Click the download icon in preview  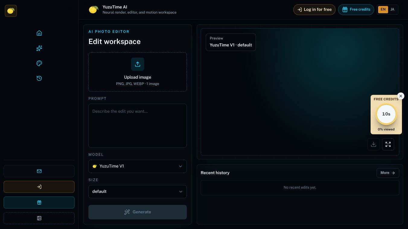pyautogui.click(x=374, y=144)
